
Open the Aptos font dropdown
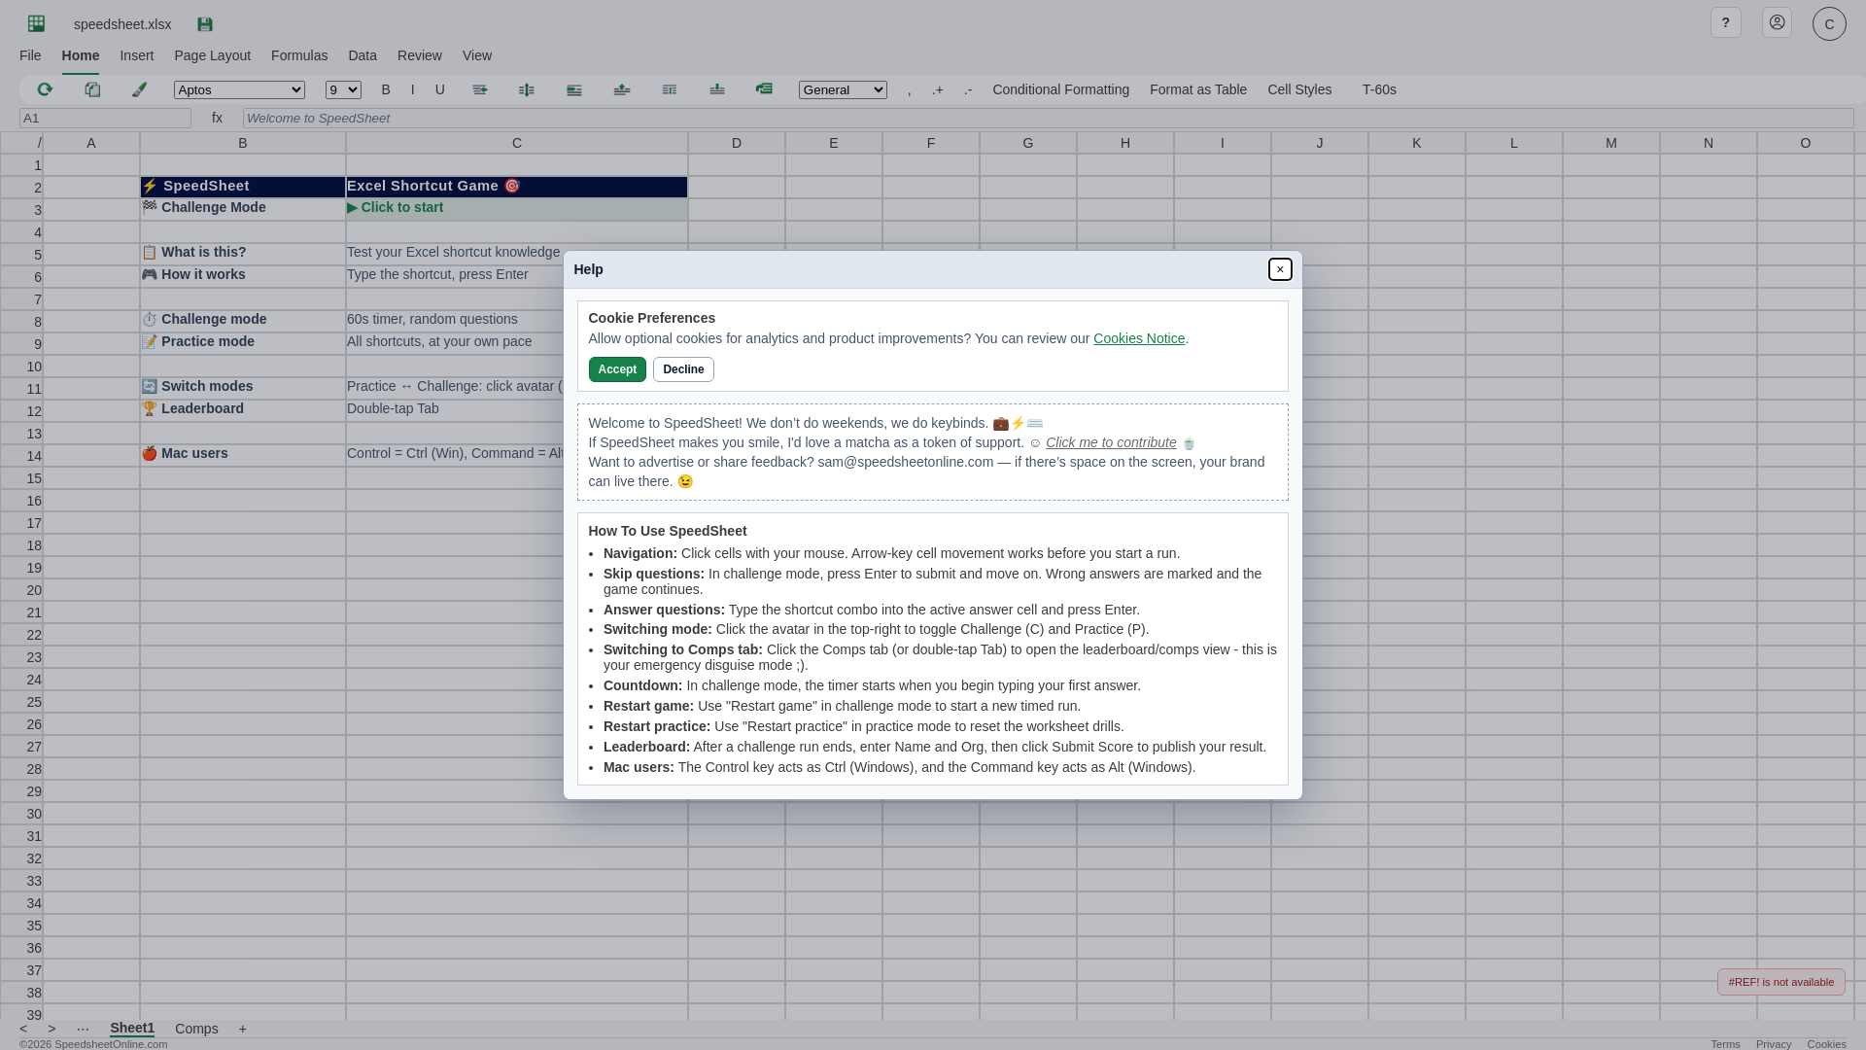(239, 90)
